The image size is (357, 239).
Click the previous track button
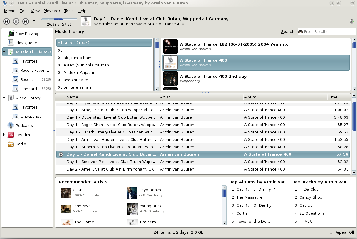pyautogui.click(x=7, y=21)
